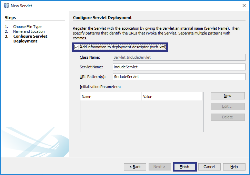This screenshot has height=175, width=250.
Task: Click the Next > button
Action: [159, 167]
